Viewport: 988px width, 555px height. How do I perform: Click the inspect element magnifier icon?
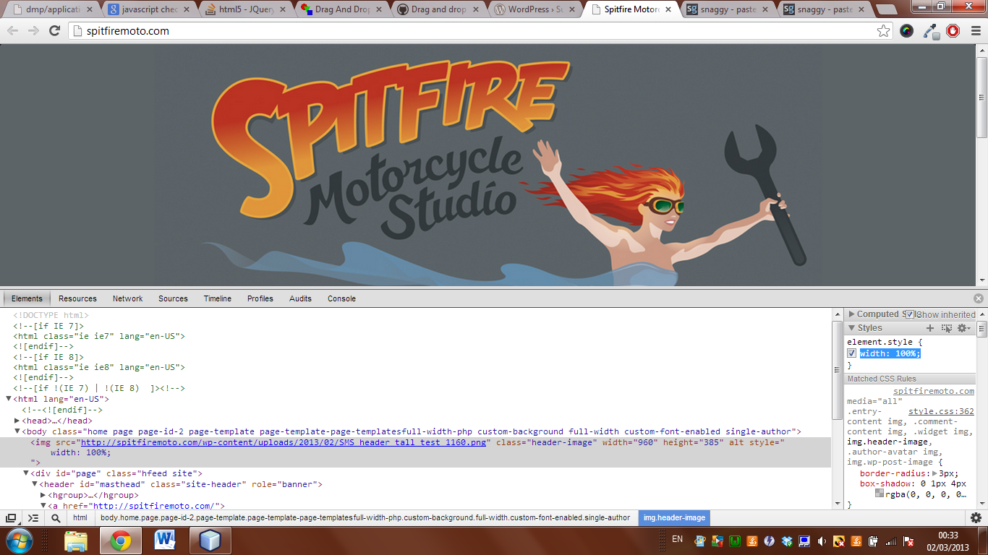coord(56,518)
